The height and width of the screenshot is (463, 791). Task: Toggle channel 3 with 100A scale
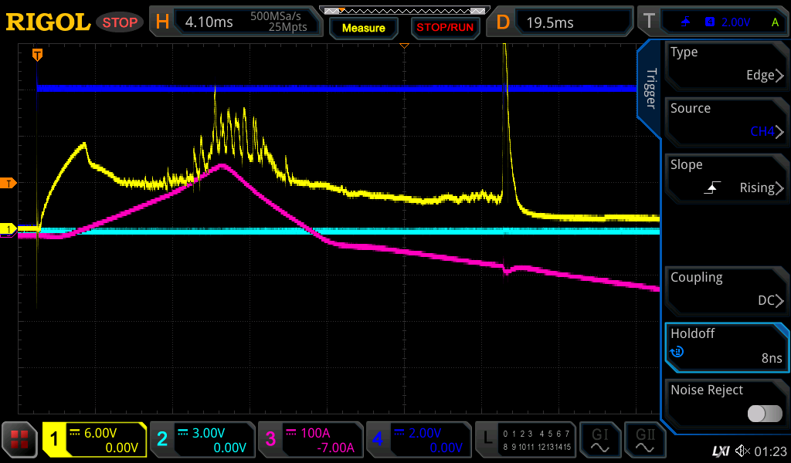coord(310,440)
